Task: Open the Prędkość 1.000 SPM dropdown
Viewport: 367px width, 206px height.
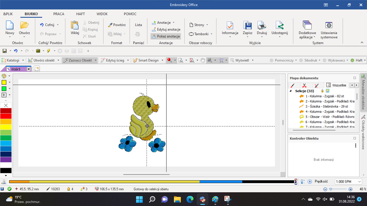Action: [348, 182]
